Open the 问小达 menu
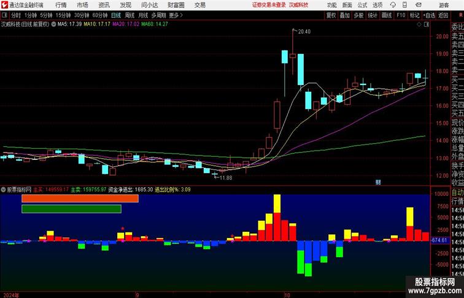Image resolution: width=464 pixels, height=298 pixels. click(x=150, y=5)
